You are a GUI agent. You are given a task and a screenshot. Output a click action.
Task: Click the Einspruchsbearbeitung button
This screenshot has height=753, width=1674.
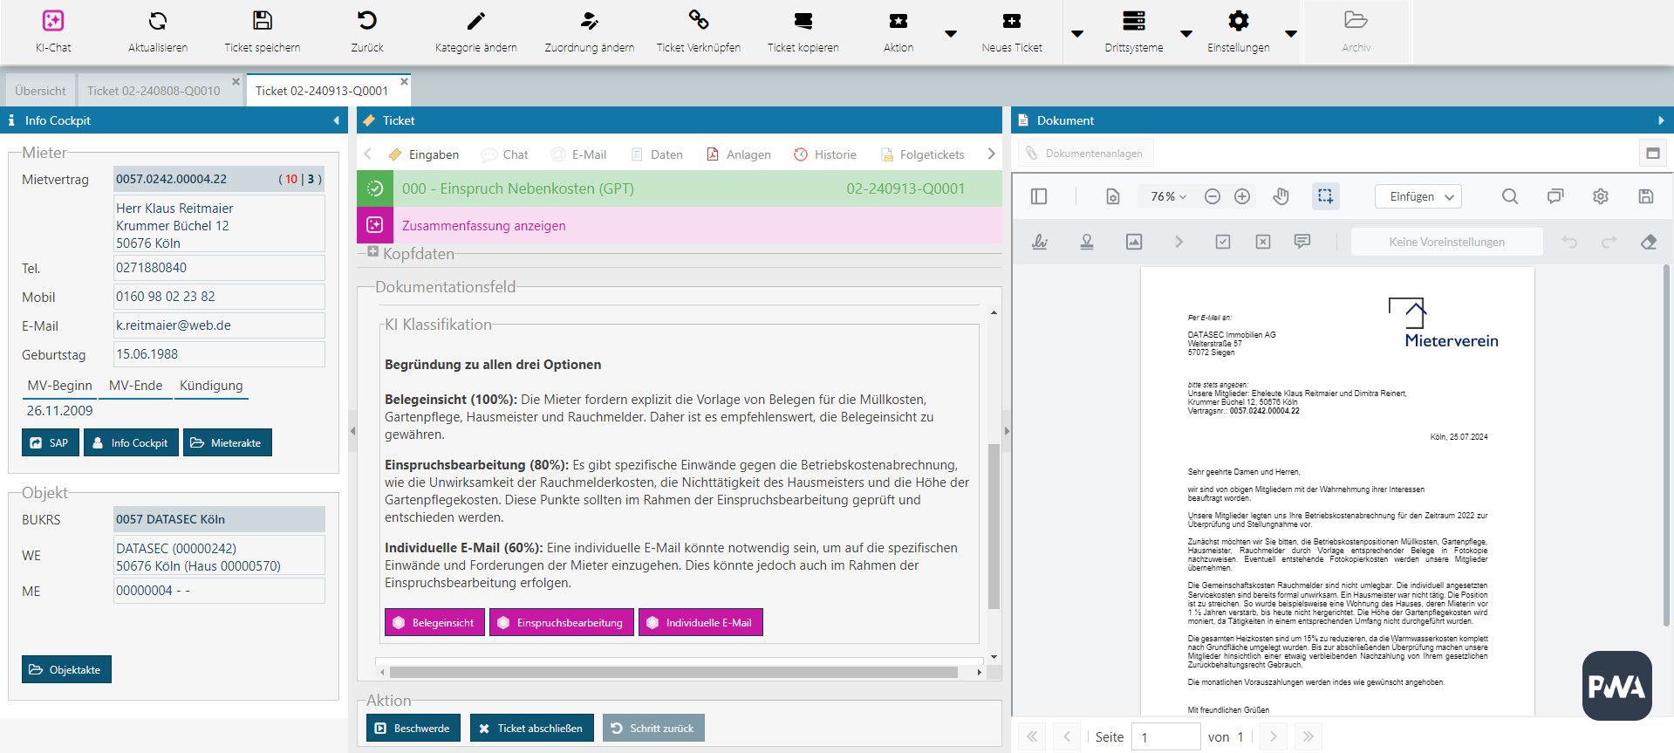pyautogui.click(x=561, y=622)
